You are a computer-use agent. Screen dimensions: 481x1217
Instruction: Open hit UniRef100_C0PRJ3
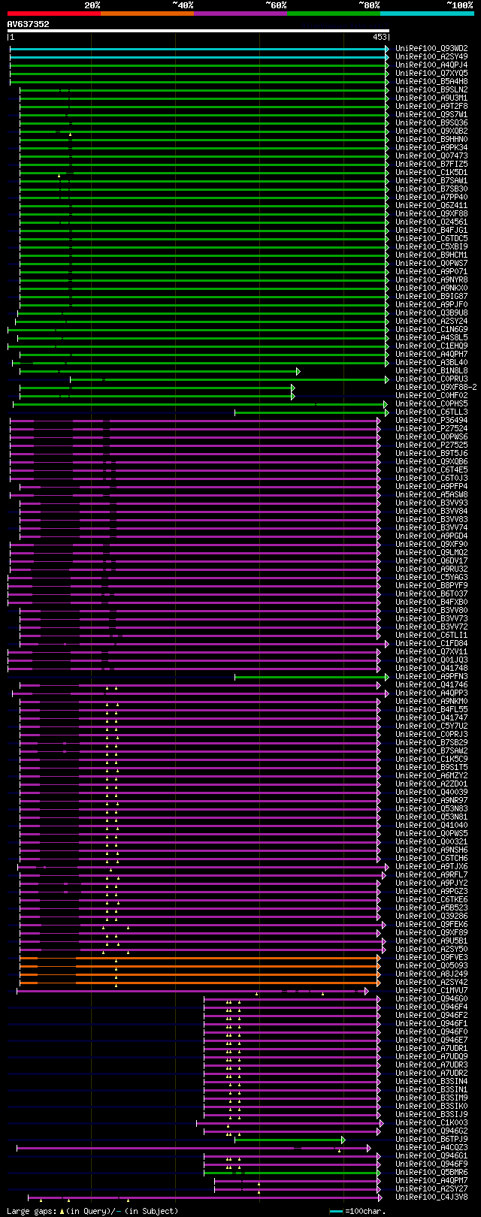point(431,735)
